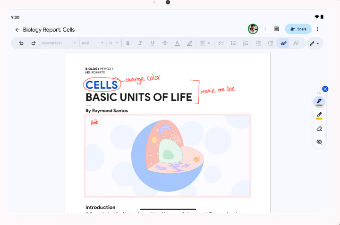This screenshot has height=225, width=340.
Task: Open the three-dot overflow menu
Action: pyautogui.click(x=318, y=29)
